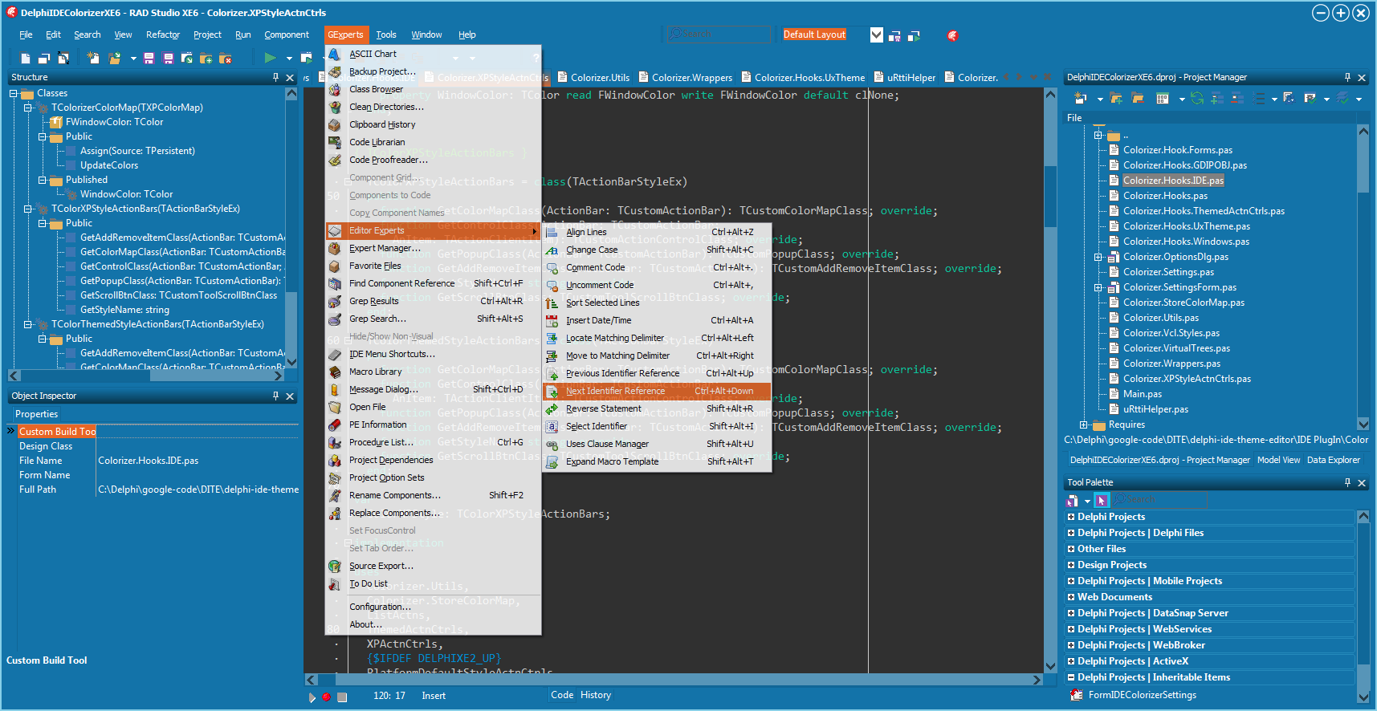1377x711 pixels.
Task: Select the Properties tab in Object Inspector
Action: [37, 415]
